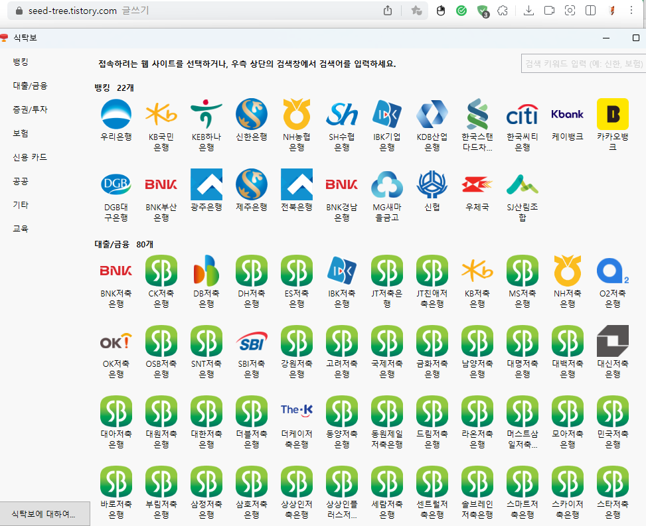Bookmark the page with star icon

416,11
